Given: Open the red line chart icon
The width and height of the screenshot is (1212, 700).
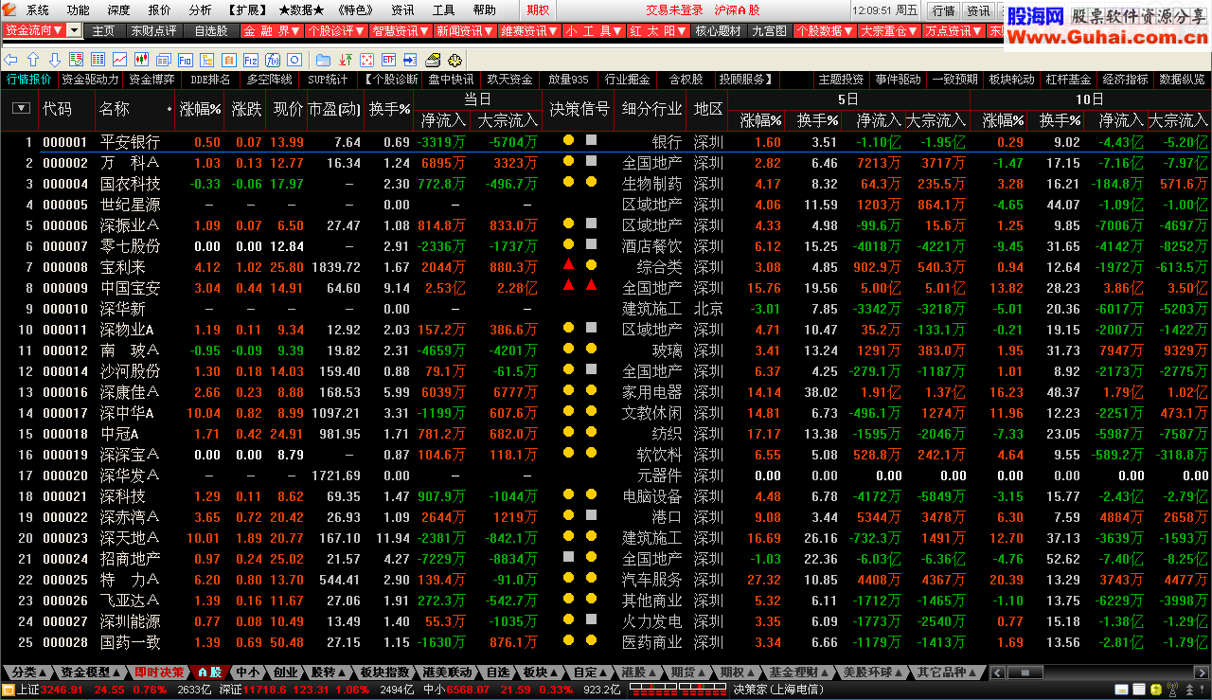Looking at the screenshot, I should click(119, 59).
